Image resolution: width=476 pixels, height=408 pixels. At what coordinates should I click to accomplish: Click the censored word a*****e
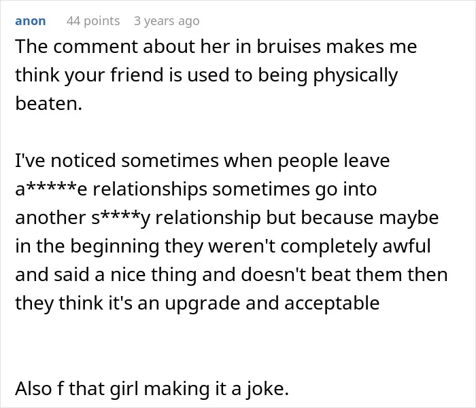click(51, 189)
